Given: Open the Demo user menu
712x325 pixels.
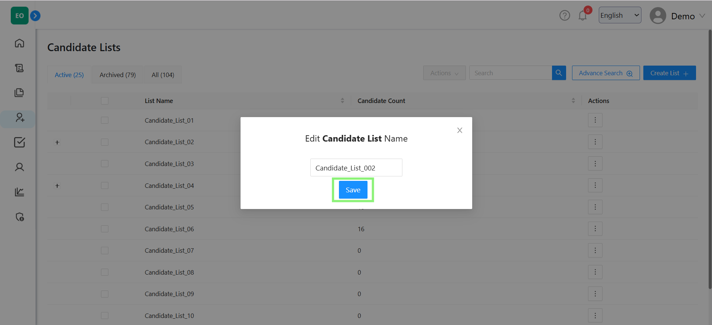Looking at the screenshot, I should (677, 16).
